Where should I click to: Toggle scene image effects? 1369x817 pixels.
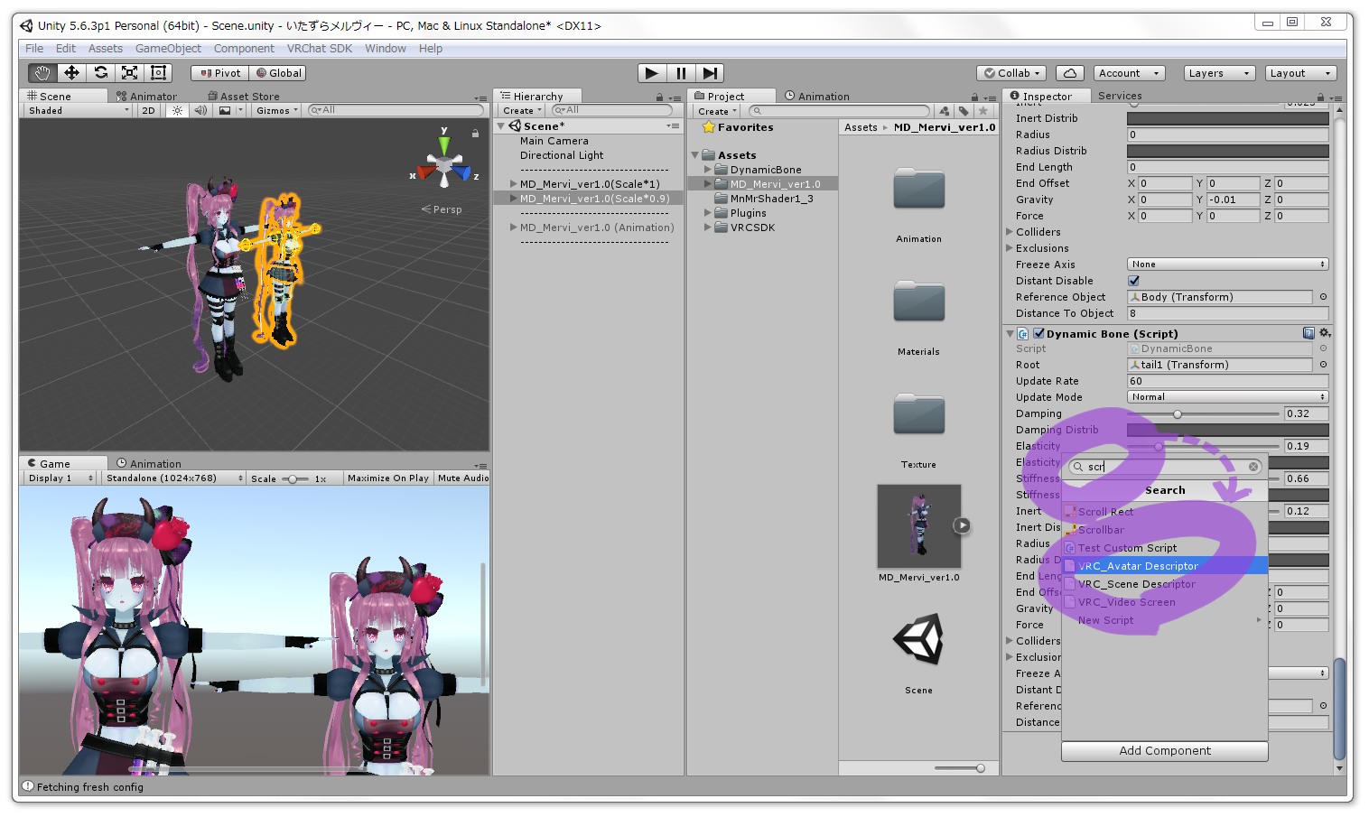pos(225,110)
